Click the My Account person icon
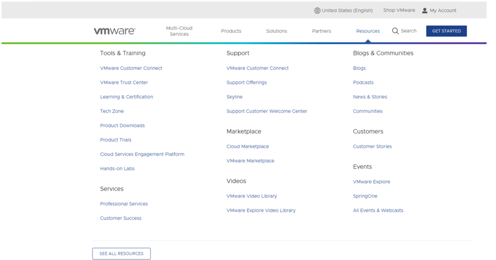The image size is (496, 260). coord(425,10)
